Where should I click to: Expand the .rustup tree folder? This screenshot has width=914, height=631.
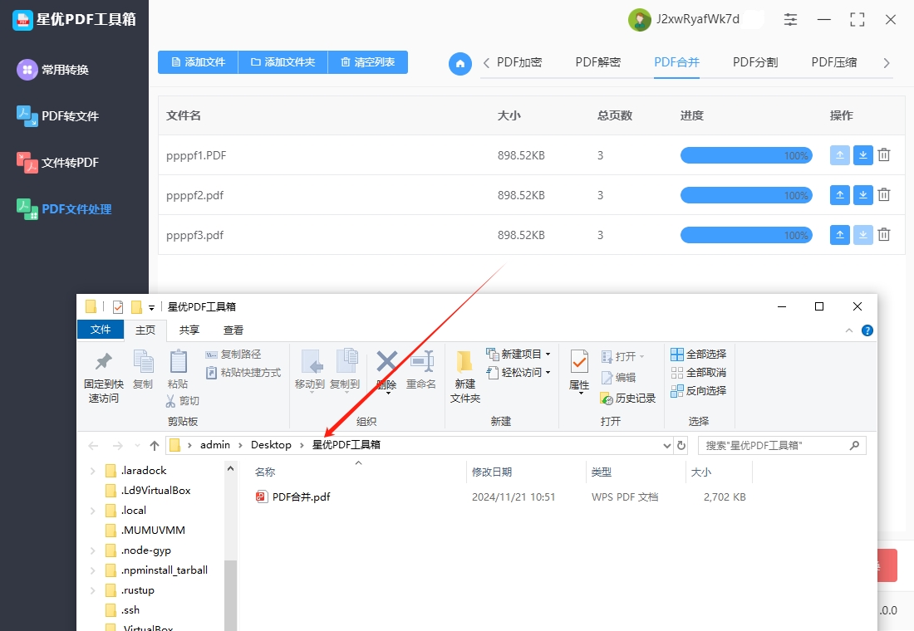93,590
